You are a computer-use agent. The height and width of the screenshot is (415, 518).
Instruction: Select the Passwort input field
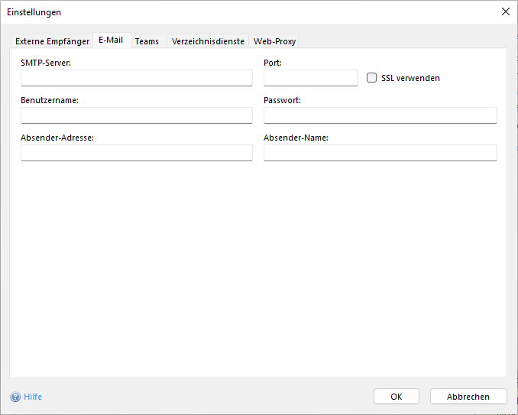click(x=380, y=115)
